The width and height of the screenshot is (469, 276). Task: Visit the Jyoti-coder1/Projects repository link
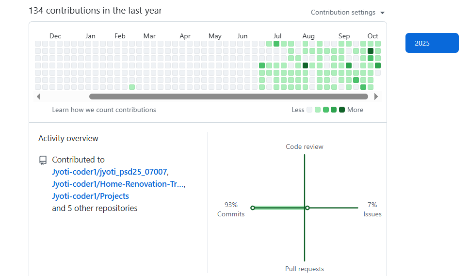(x=91, y=196)
